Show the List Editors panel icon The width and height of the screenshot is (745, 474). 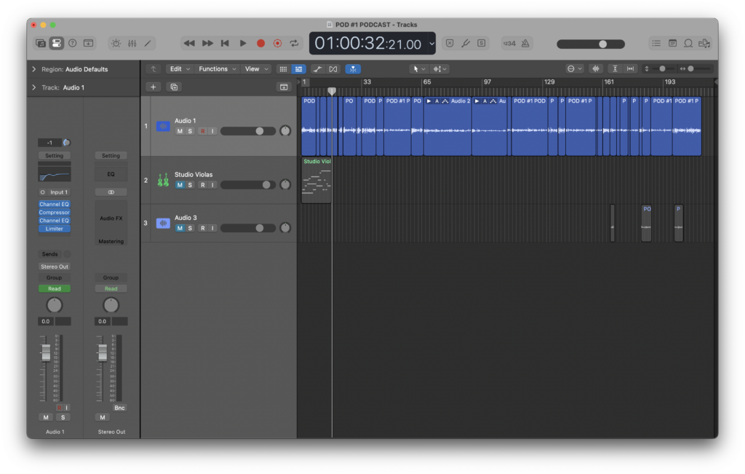pos(656,44)
